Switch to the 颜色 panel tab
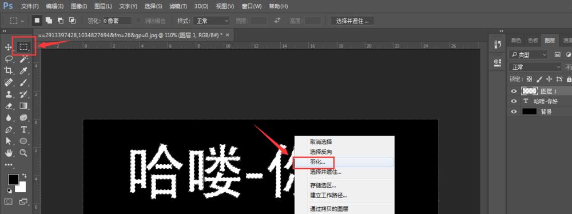This screenshot has width=572, height=214. [516, 40]
